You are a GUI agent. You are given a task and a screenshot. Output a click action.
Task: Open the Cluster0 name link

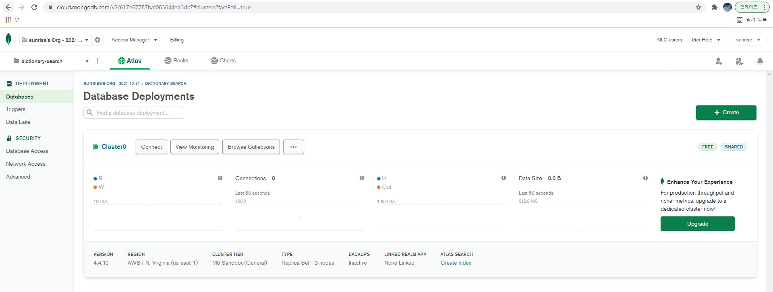pyautogui.click(x=114, y=147)
